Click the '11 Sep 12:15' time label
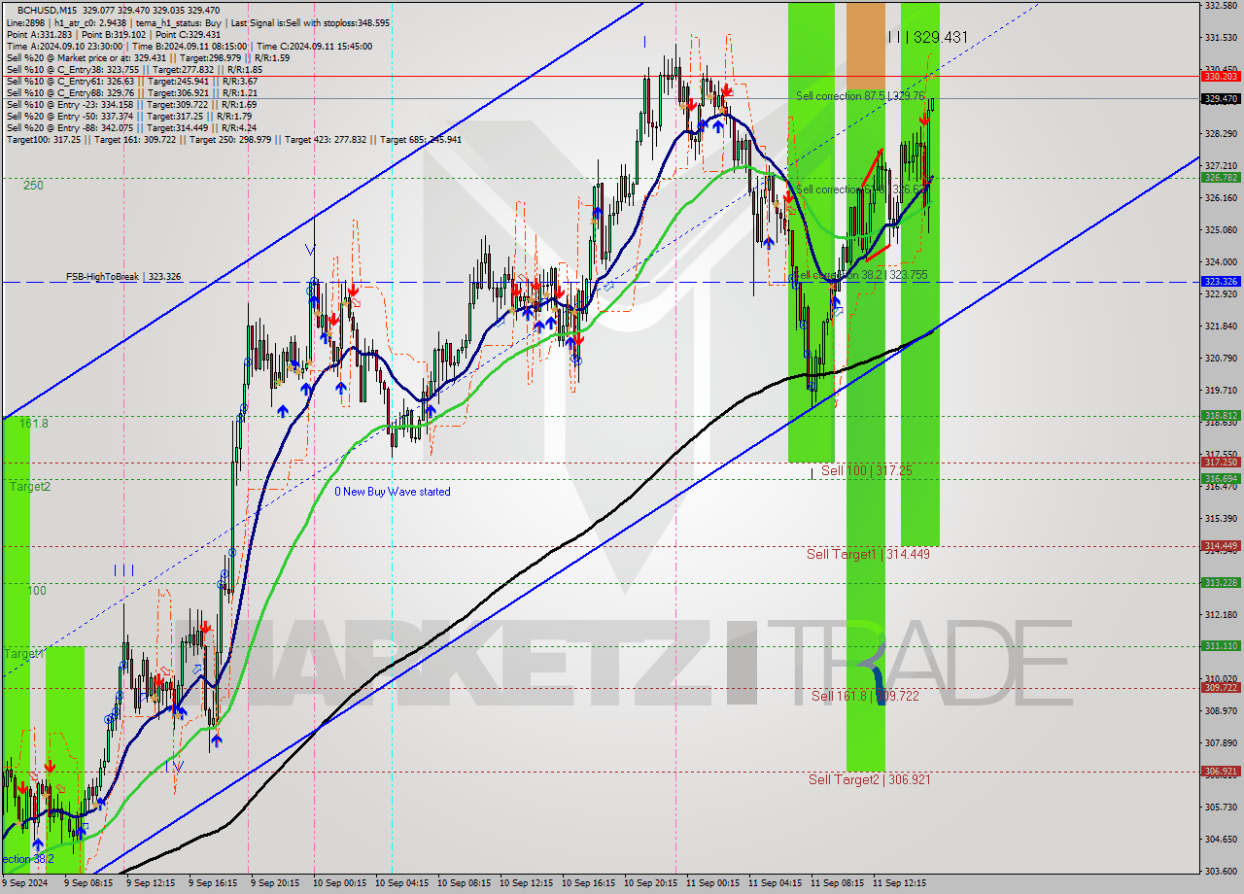1244x894 pixels. tap(899, 883)
